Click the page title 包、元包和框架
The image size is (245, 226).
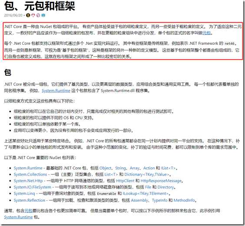pyautogui.click(x=40, y=6)
